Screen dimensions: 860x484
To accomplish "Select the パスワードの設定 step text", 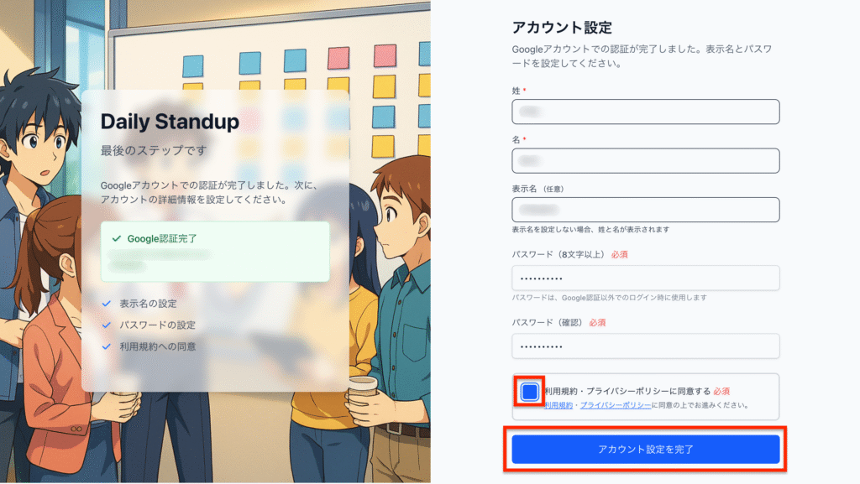I will pyautogui.click(x=158, y=325).
